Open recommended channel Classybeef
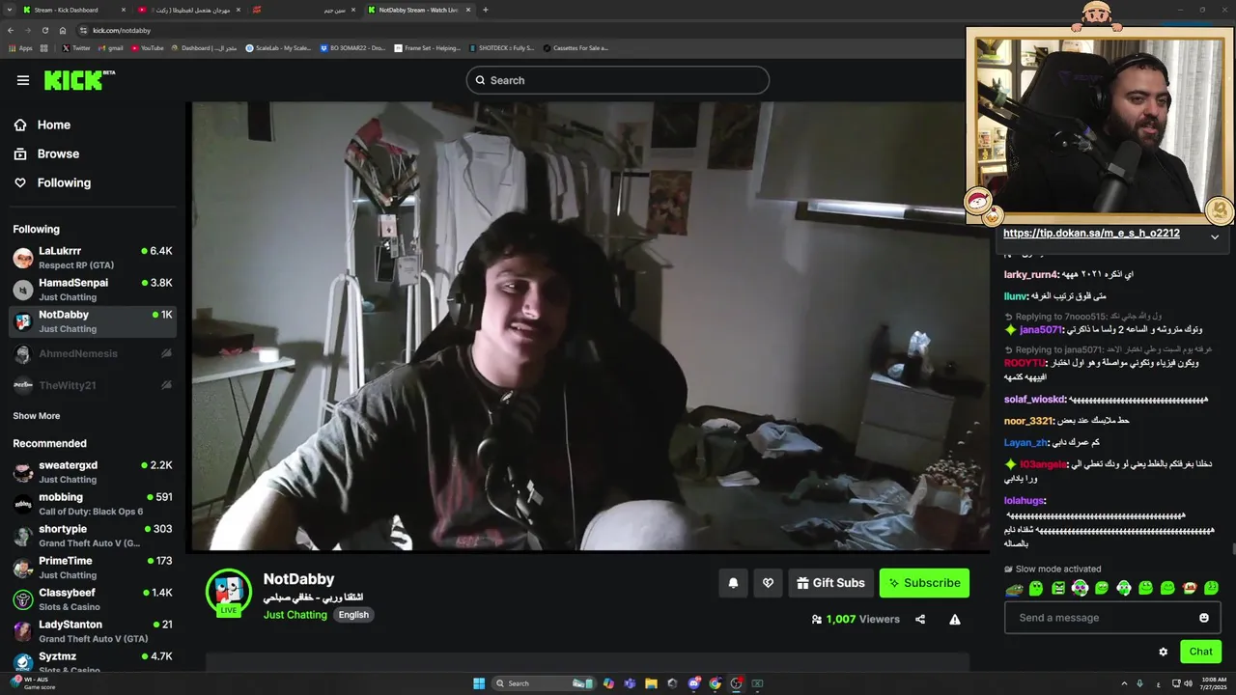Screen dimensions: 1236x695 pos(93,599)
